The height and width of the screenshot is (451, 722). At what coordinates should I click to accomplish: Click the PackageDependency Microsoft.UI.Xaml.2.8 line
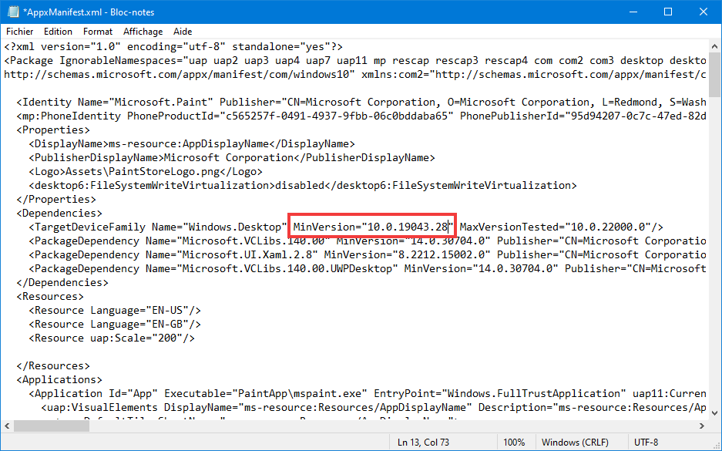(x=368, y=254)
